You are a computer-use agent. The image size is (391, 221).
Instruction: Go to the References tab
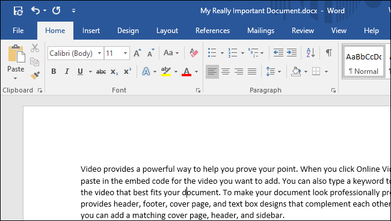click(x=212, y=31)
